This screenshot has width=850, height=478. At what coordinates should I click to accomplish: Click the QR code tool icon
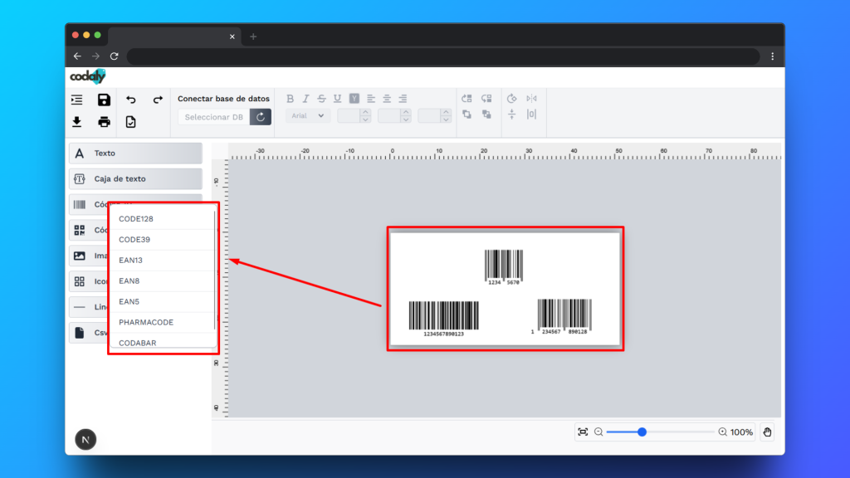tap(80, 231)
